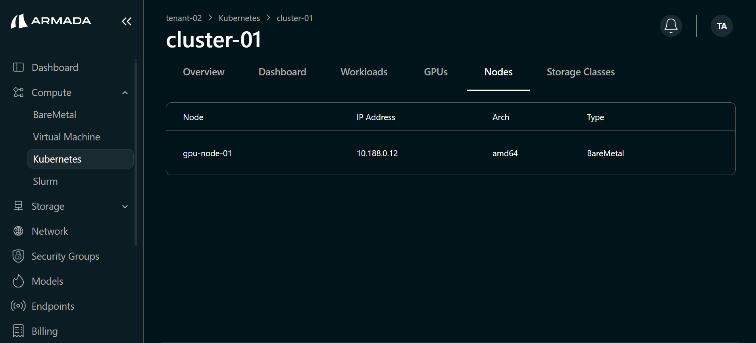The width and height of the screenshot is (756, 343).
Task: Open the cluster Dashboard tab
Action: point(283,72)
